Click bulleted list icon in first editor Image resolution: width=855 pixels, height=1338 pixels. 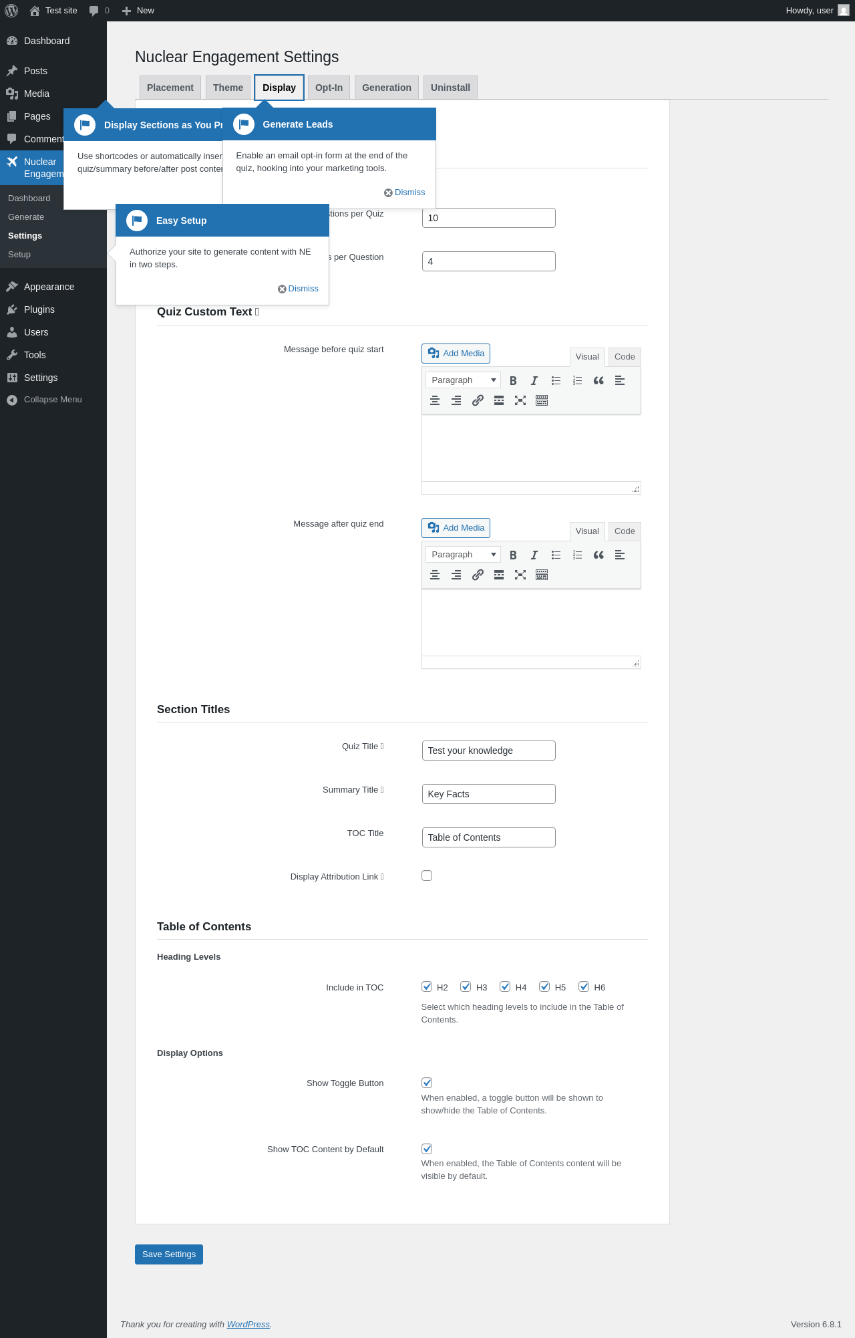pos(556,380)
